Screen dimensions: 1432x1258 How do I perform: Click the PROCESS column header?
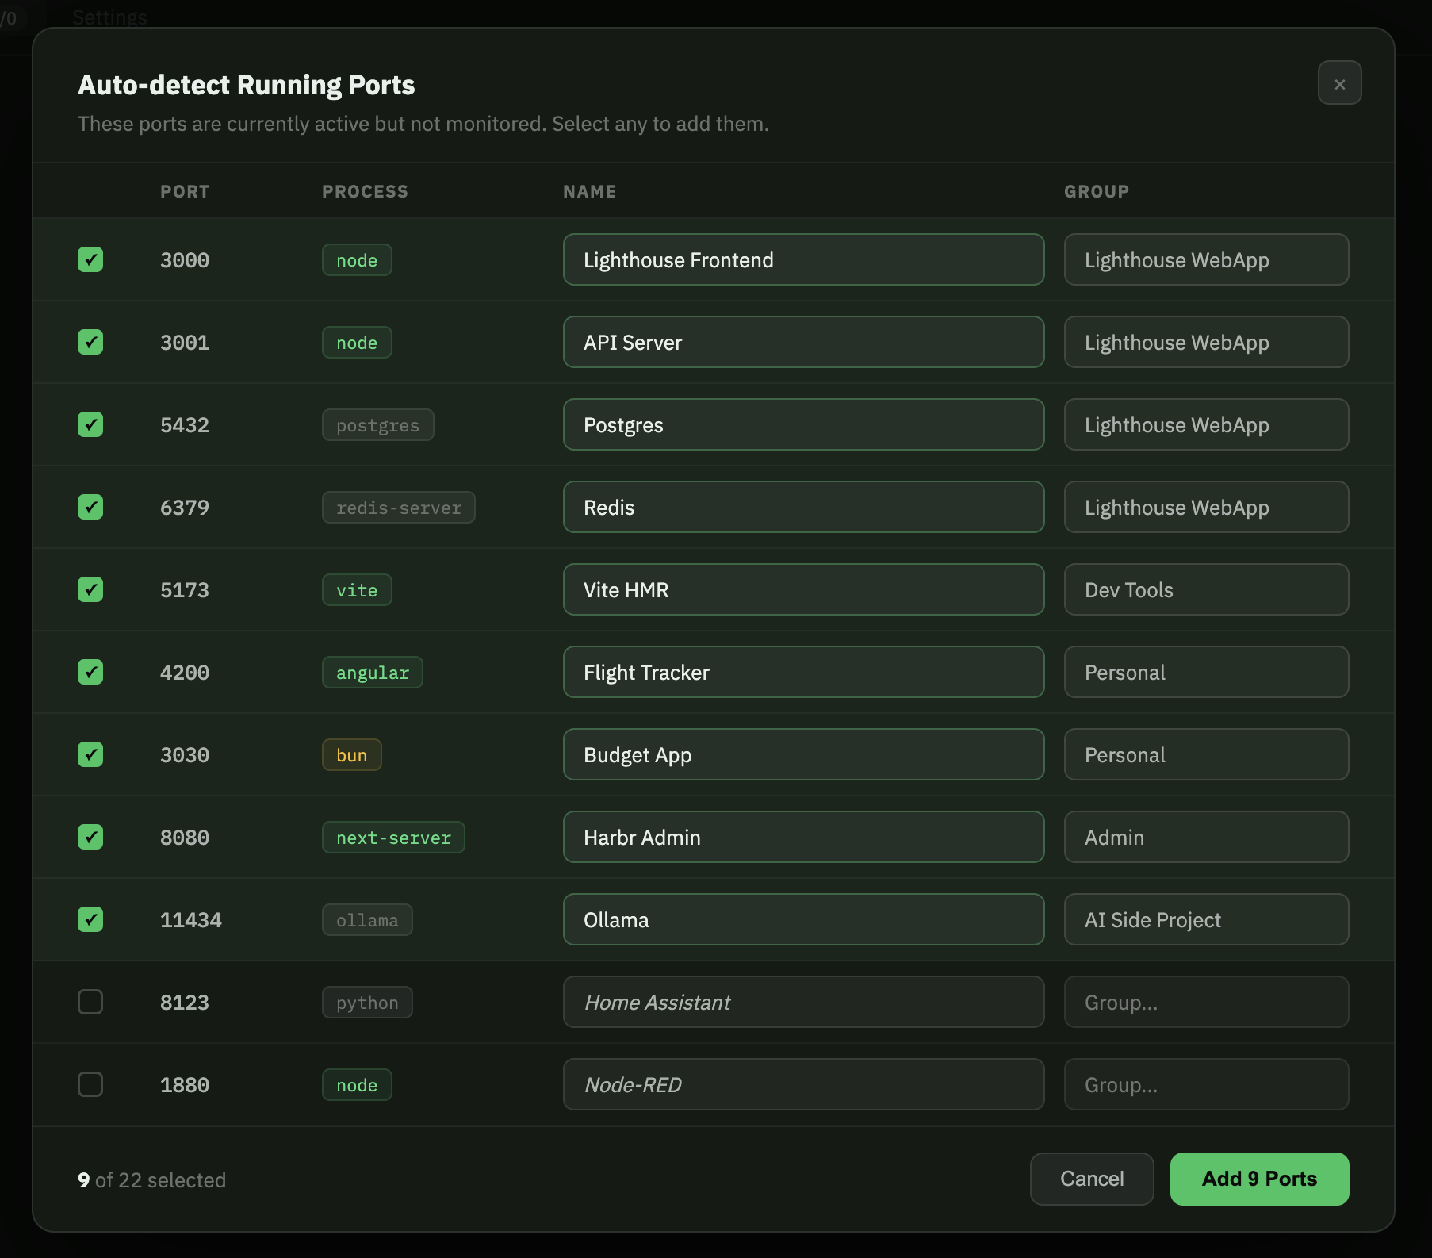365,191
